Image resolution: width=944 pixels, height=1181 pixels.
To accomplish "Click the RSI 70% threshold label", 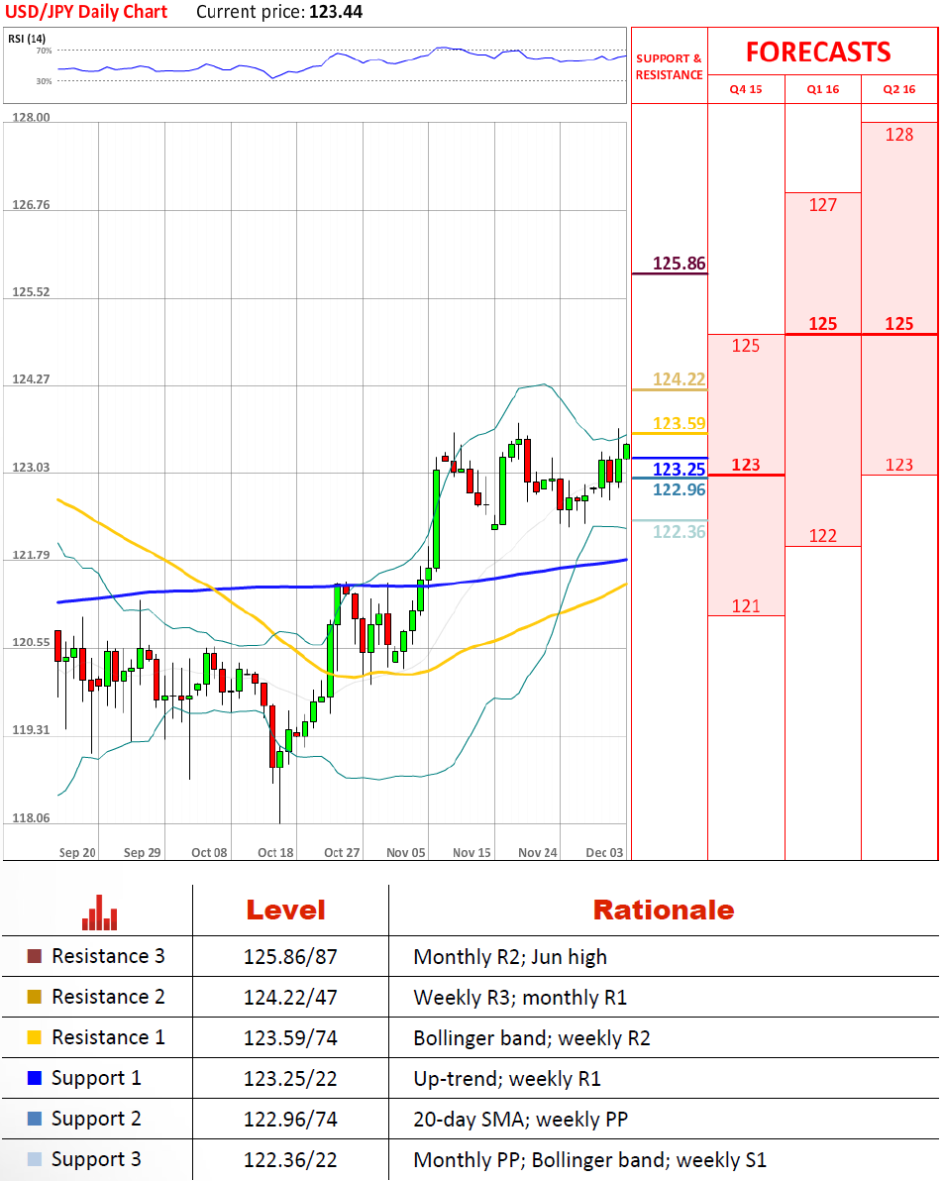I will point(44,51).
